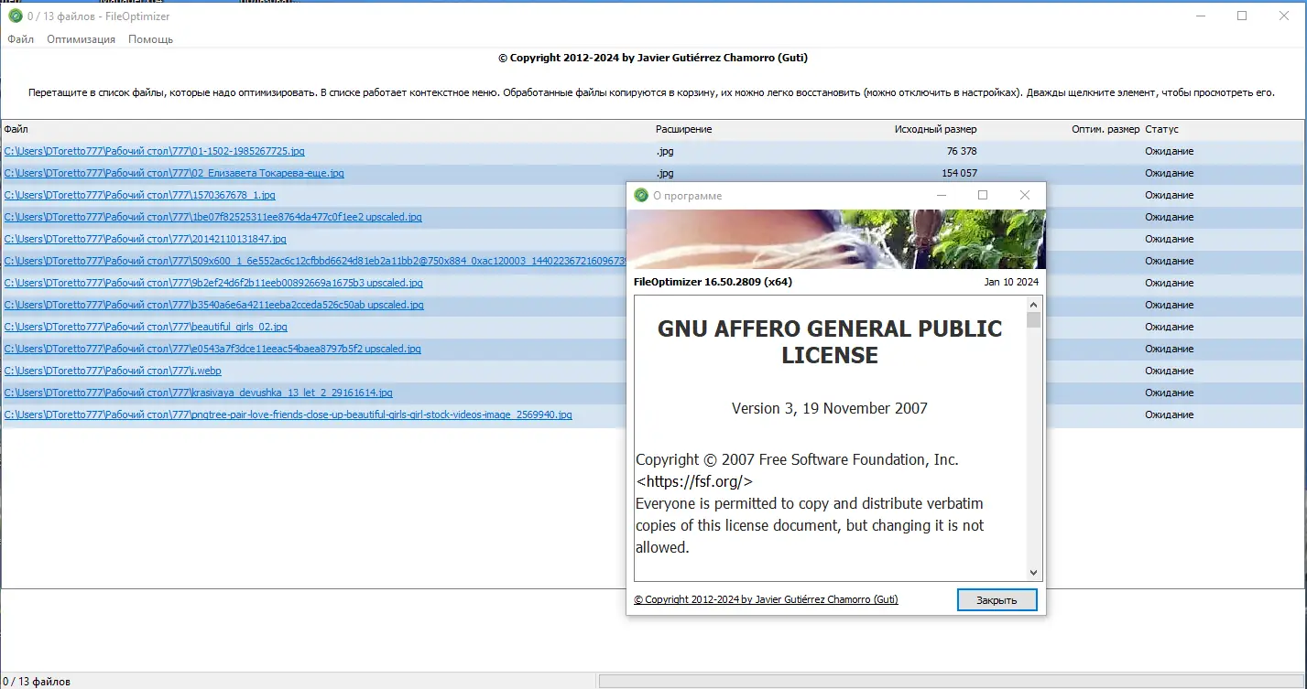The image size is (1307, 689).
Task: Click the banner image in the About dialog
Action: pos(835,239)
